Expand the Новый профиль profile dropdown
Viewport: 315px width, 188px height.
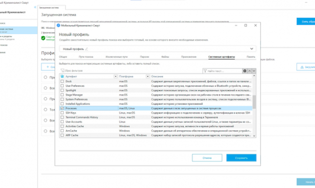coord(252,49)
